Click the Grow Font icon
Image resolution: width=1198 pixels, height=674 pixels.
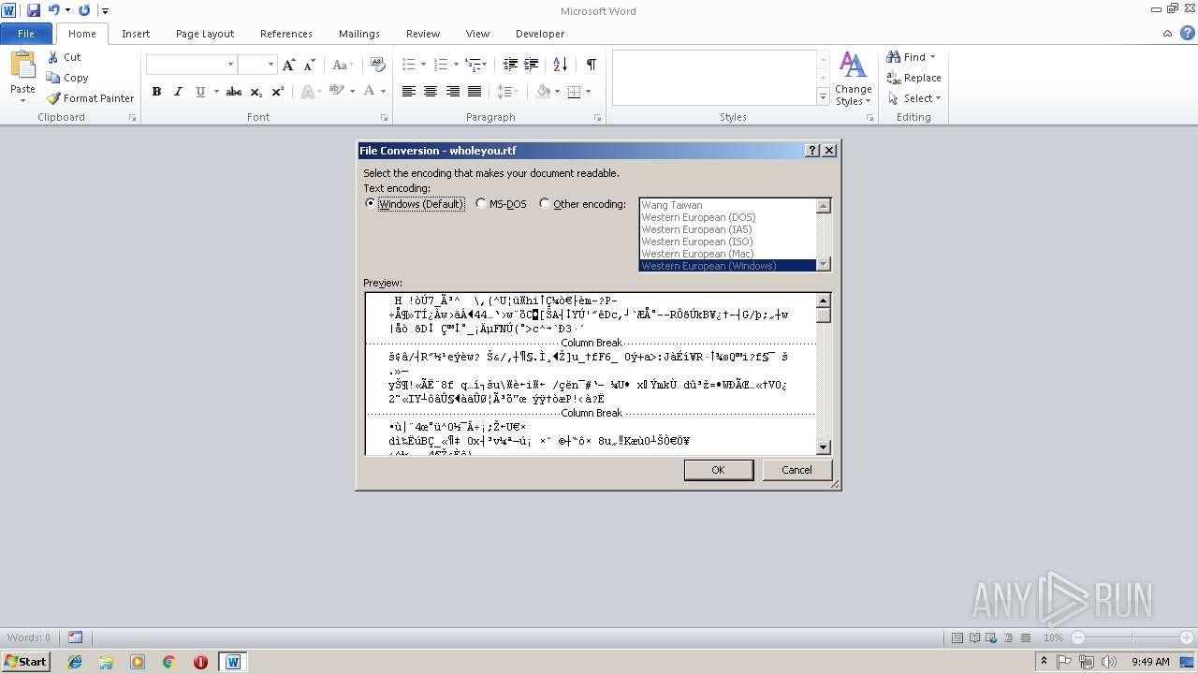click(288, 65)
